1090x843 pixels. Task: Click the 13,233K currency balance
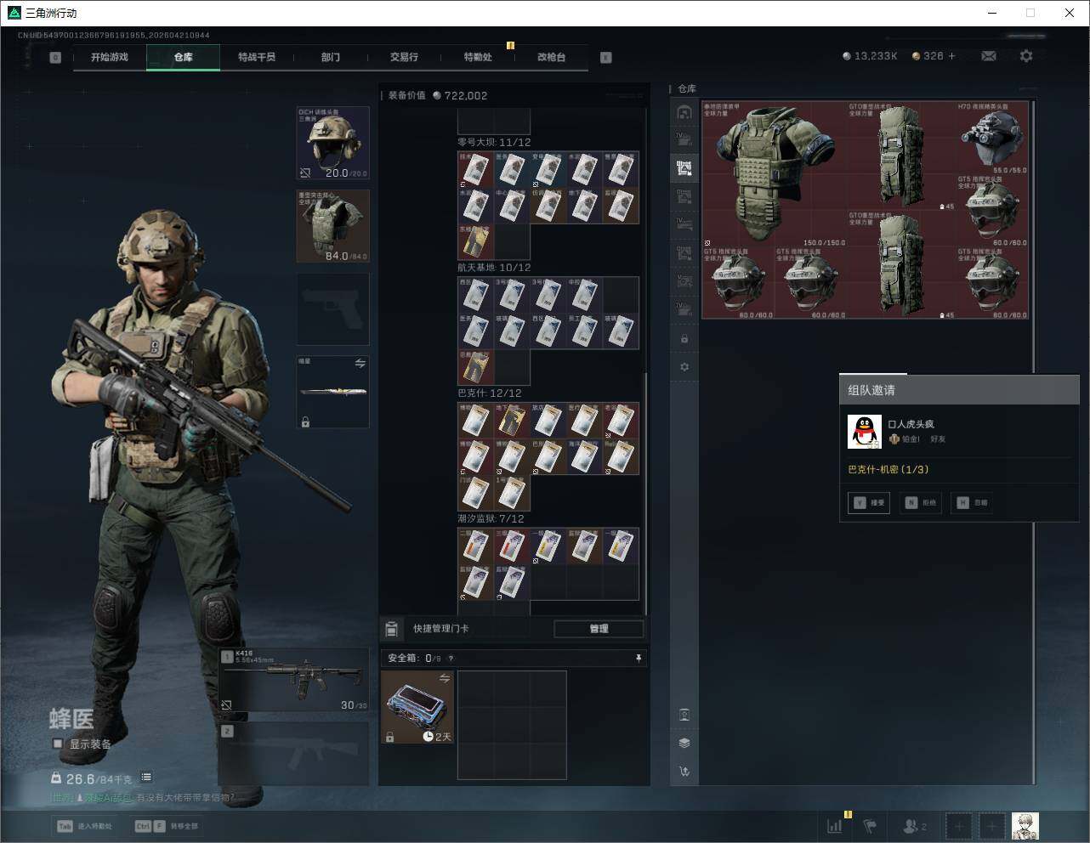[871, 56]
